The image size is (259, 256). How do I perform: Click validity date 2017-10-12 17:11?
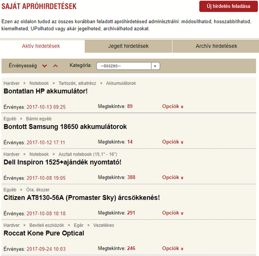pos(46,143)
